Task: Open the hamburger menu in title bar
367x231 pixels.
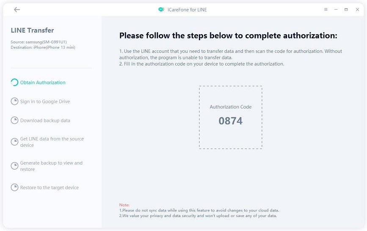Action: [x=326, y=9]
